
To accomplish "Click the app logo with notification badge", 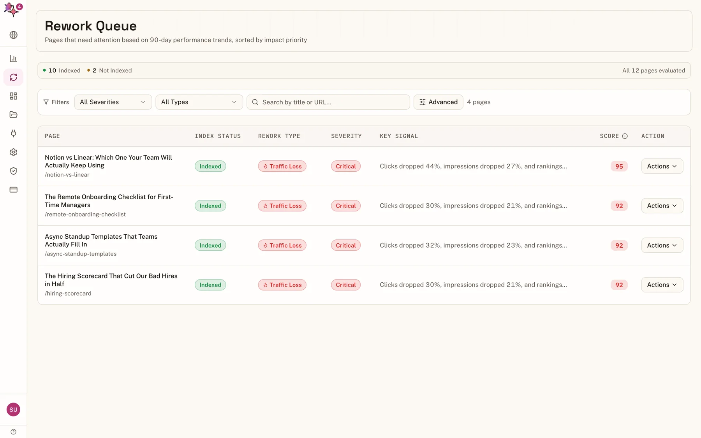I will point(13,10).
